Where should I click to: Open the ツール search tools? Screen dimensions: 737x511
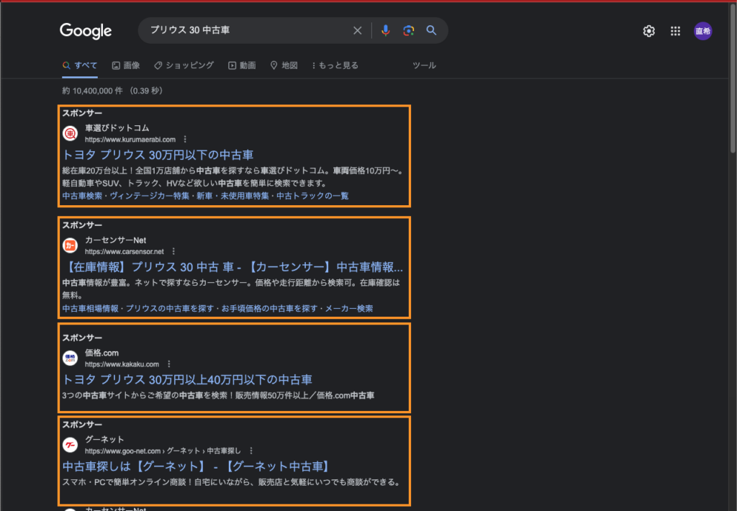425,65
